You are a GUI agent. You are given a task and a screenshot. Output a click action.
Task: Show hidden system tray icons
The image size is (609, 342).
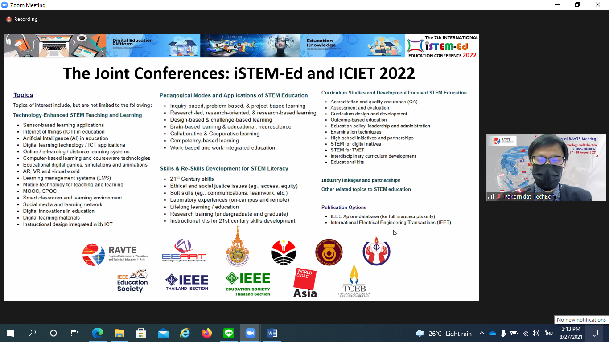tap(481, 333)
